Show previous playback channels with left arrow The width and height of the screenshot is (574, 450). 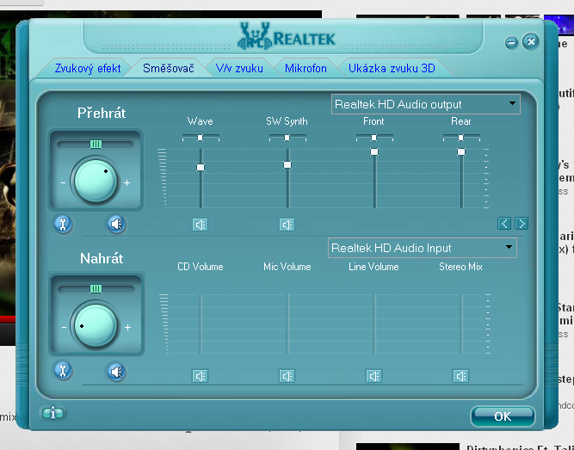coord(504,224)
